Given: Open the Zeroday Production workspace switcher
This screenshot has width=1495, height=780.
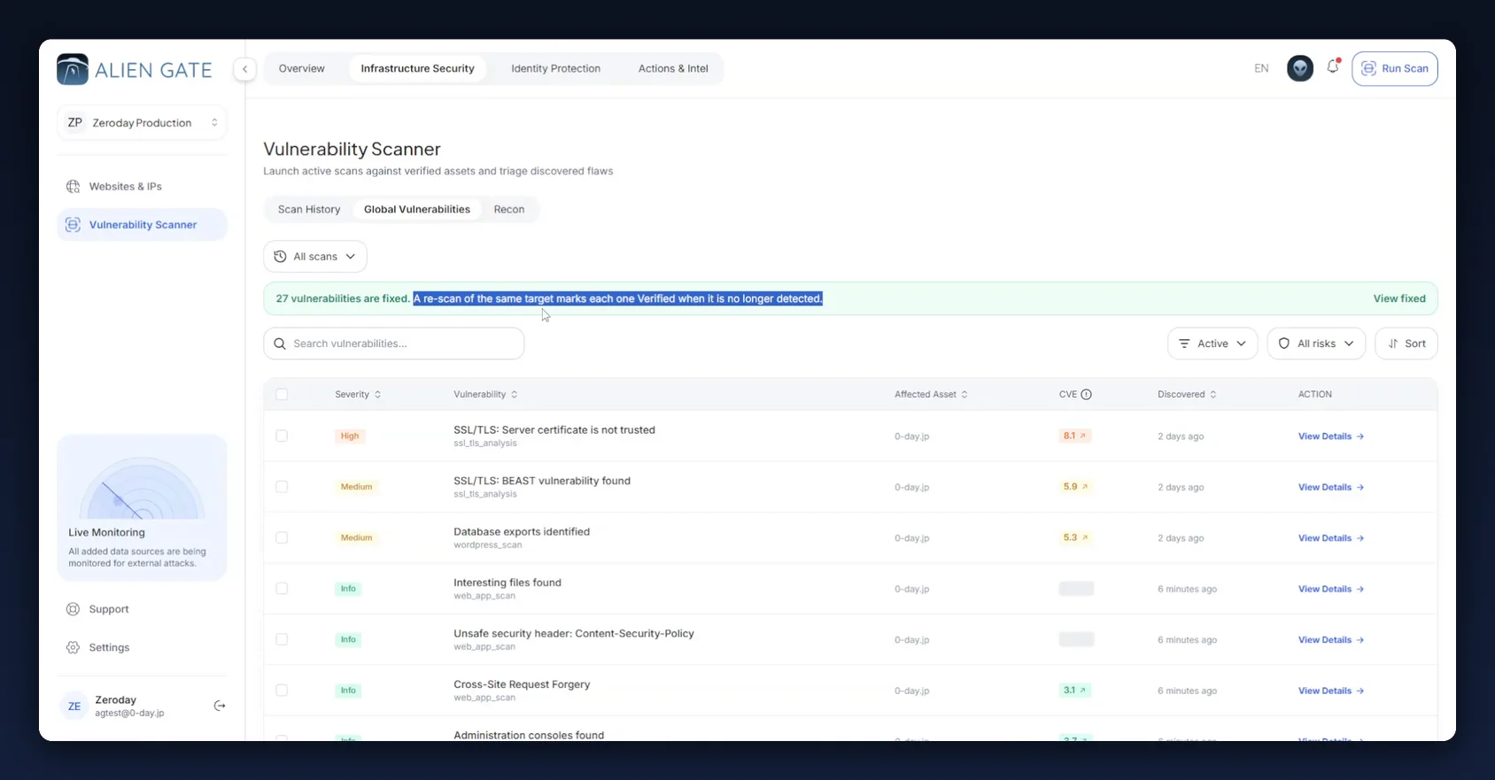Looking at the screenshot, I should 142,123.
